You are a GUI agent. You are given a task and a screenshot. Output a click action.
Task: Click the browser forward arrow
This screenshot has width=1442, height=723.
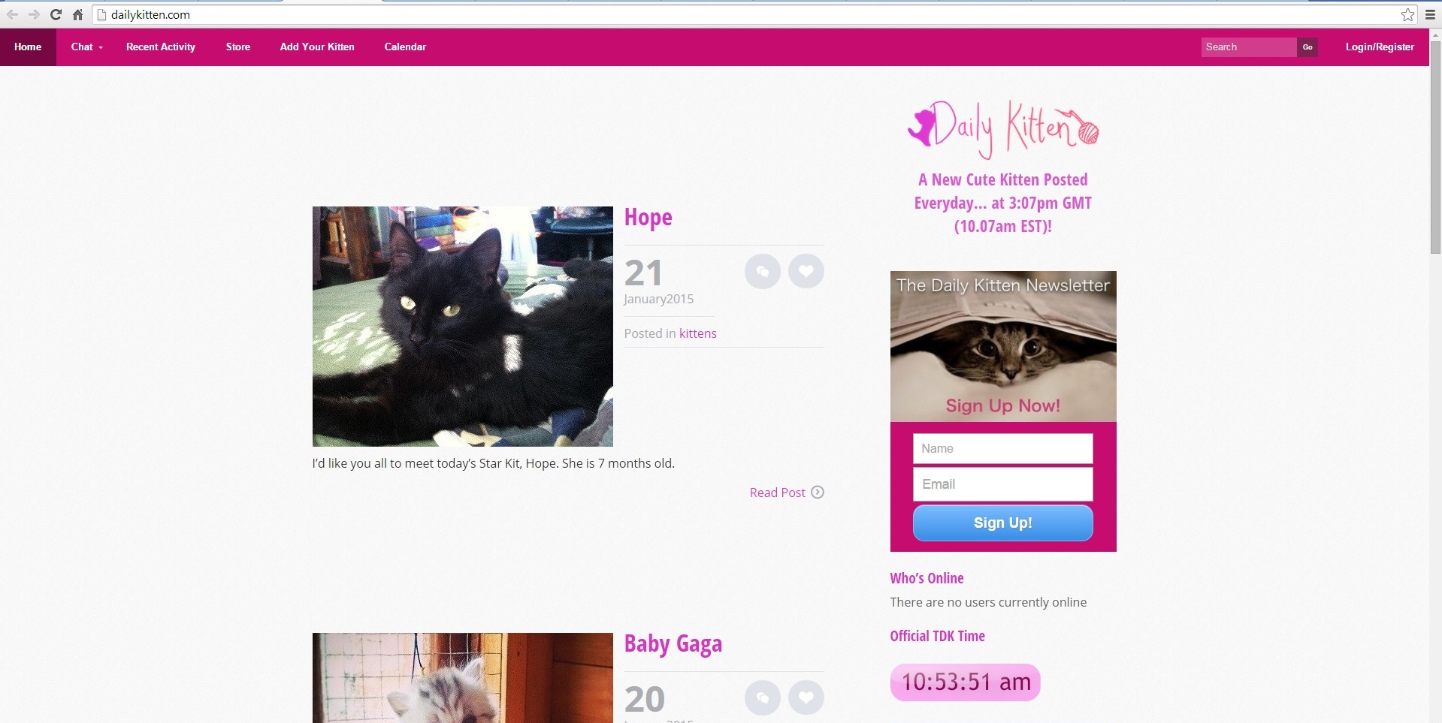34,14
